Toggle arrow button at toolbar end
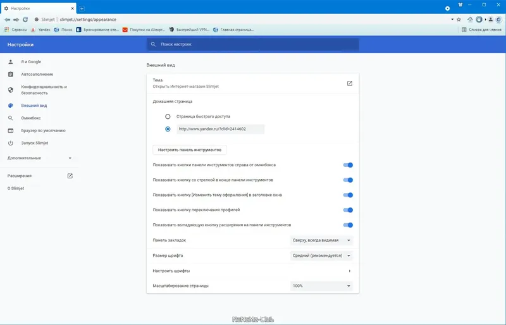Image resolution: width=506 pixels, height=325 pixels. [x=348, y=180]
